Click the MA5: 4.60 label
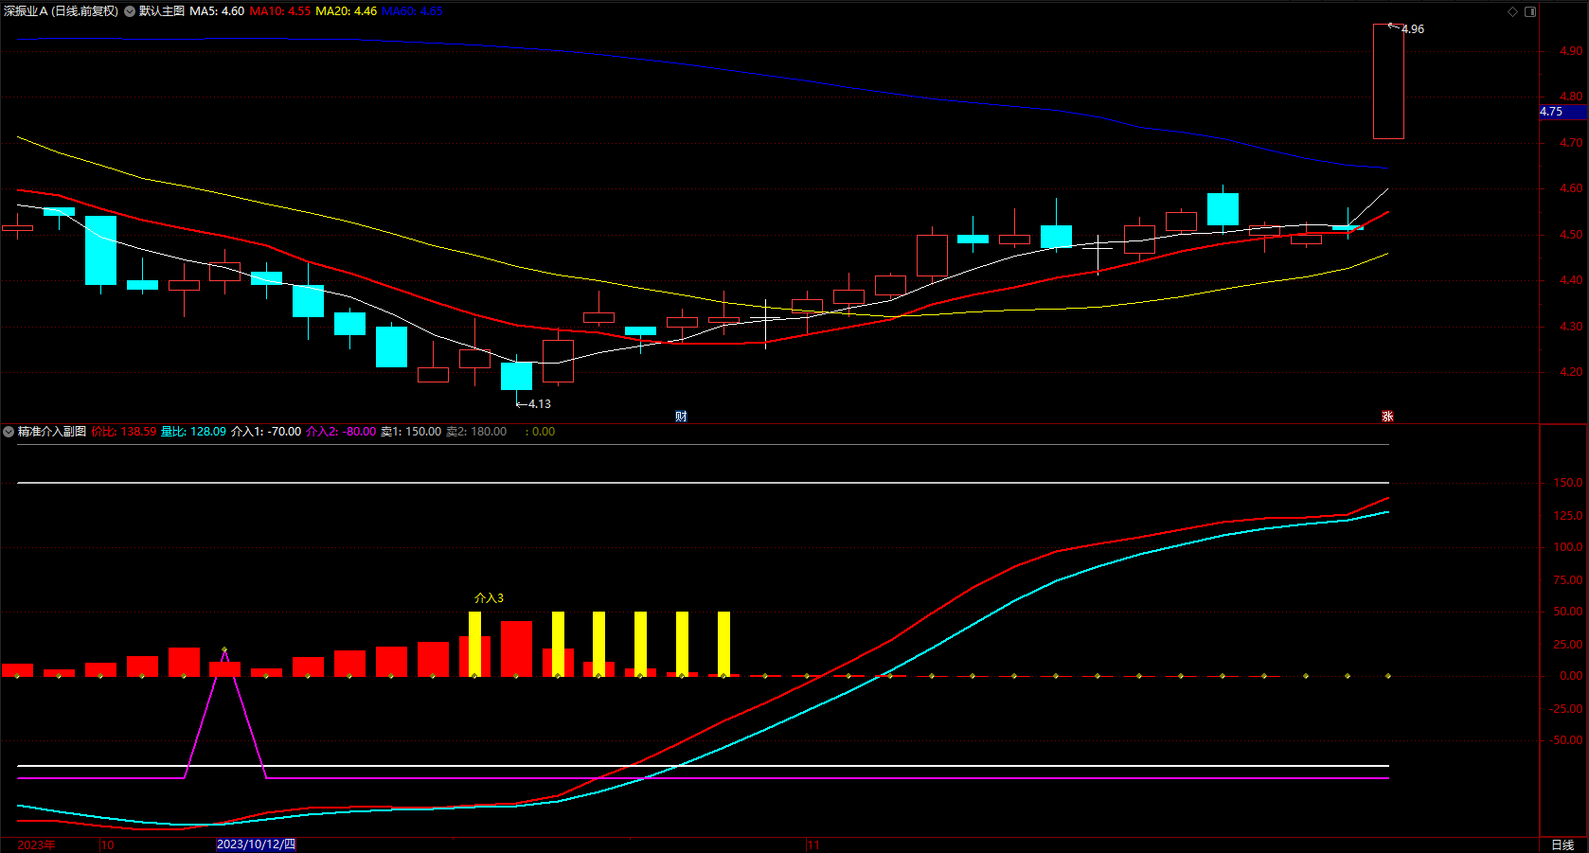The width and height of the screenshot is (1589, 853). 217,11
